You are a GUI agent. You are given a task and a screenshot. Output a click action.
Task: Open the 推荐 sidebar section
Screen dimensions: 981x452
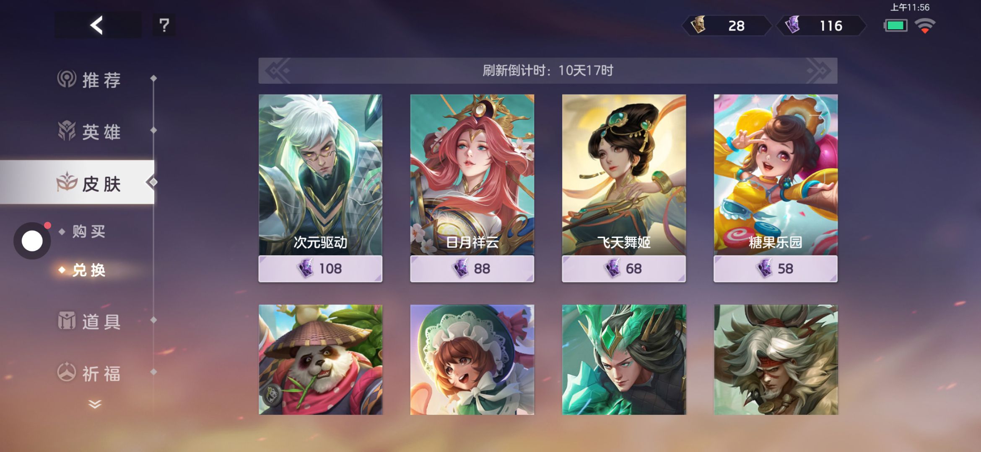tap(90, 80)
